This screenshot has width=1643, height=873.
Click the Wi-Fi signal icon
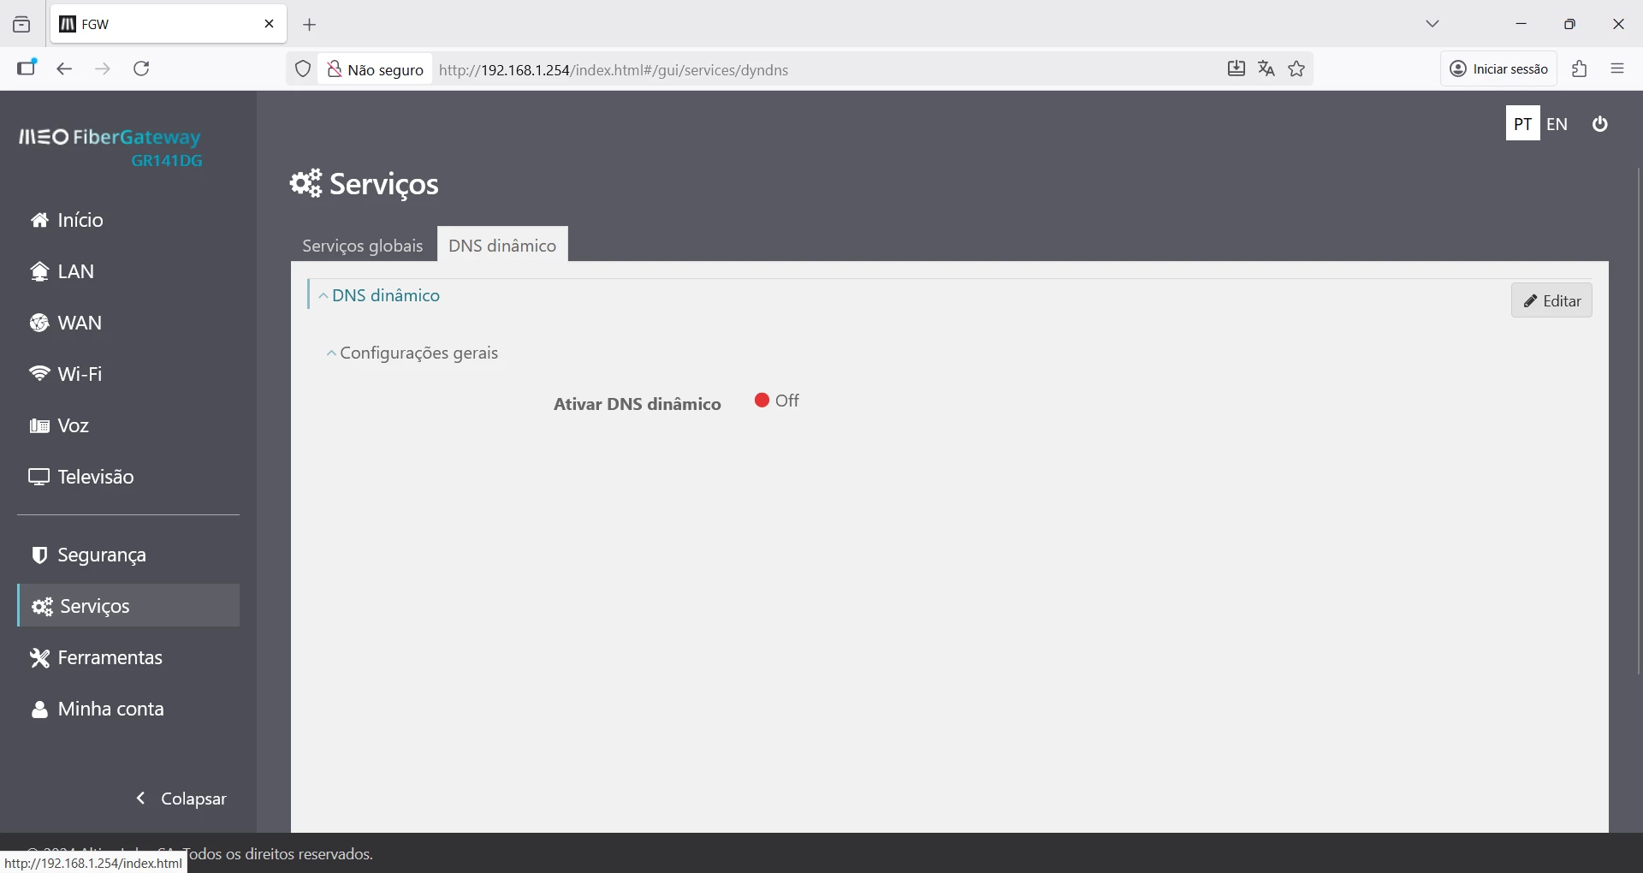39,373
